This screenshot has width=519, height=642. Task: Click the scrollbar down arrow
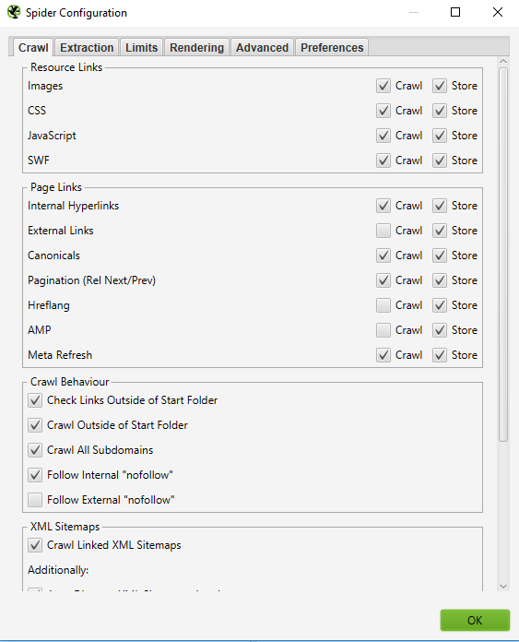503,587
